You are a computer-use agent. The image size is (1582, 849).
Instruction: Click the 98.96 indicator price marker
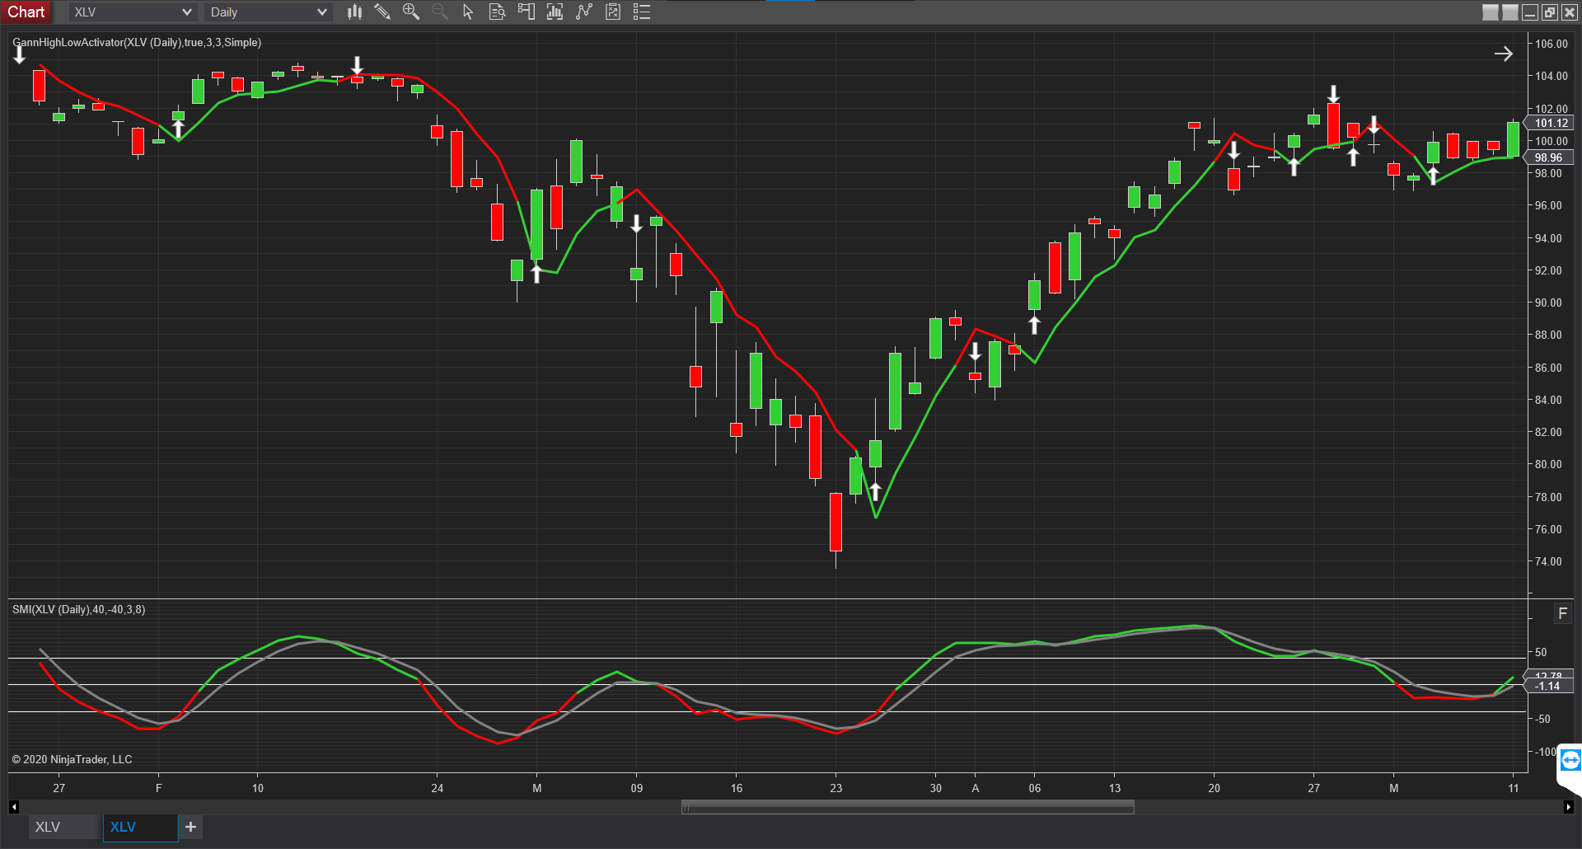tap(1549, 157)
